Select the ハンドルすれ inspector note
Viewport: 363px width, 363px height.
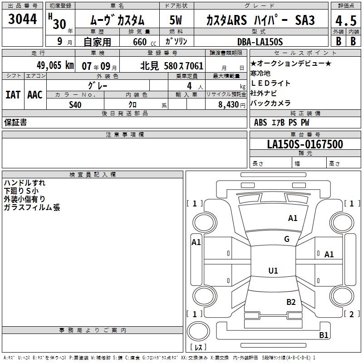pos(25,183)
